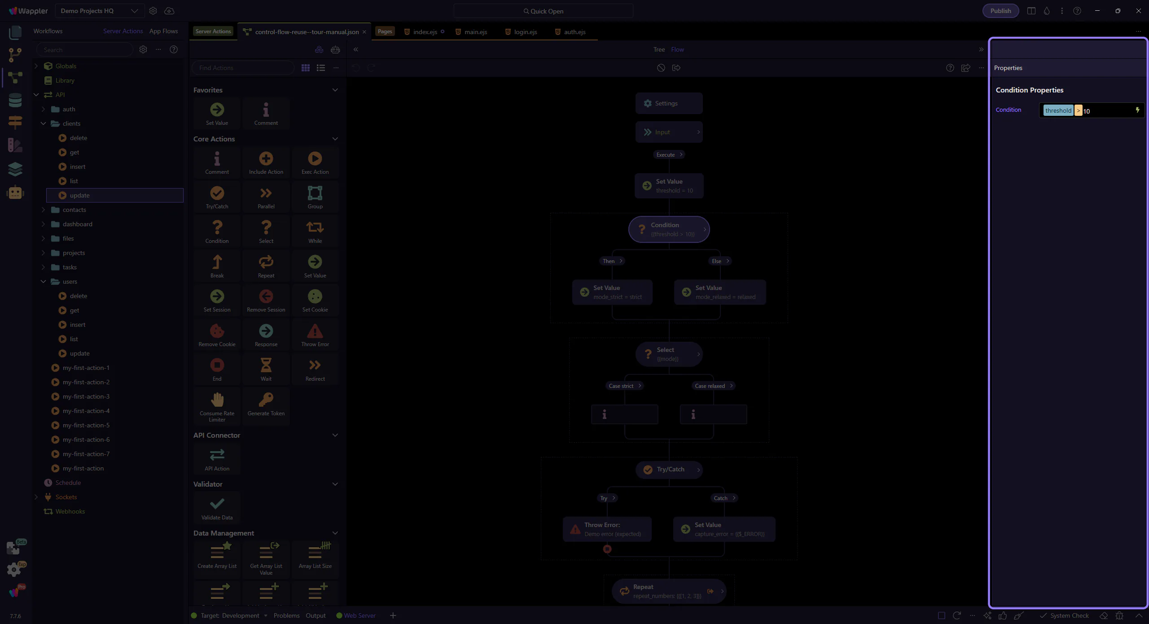The image size is (1149, 624).
Task: Click the orange greater-than operator chip
Action: (x=1078, y=110)
